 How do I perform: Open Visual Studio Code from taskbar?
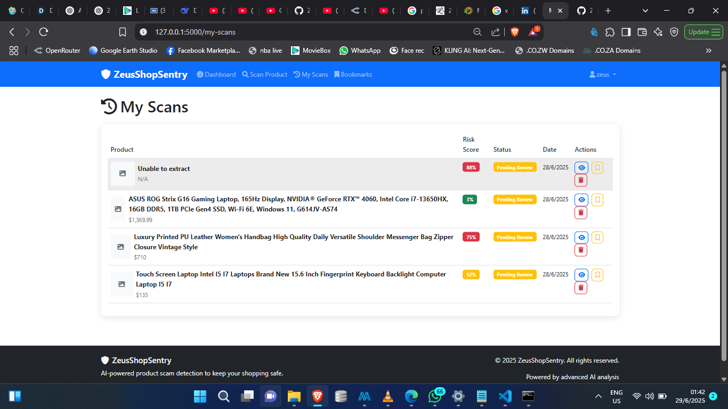tap(505, 396)
